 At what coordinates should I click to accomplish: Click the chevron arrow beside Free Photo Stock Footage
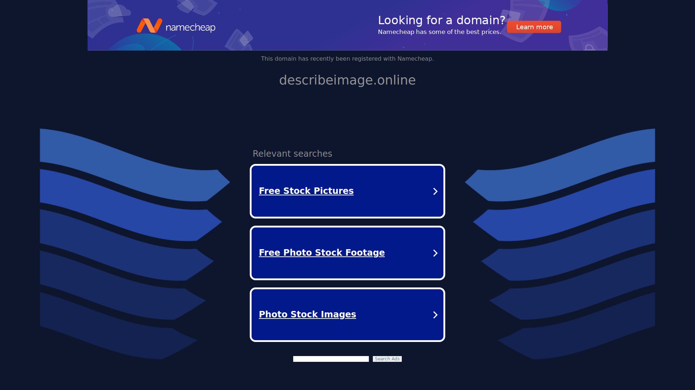coord(435,253)
